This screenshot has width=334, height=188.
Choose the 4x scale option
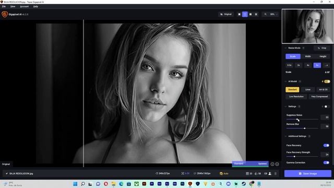tap(308, 65)
